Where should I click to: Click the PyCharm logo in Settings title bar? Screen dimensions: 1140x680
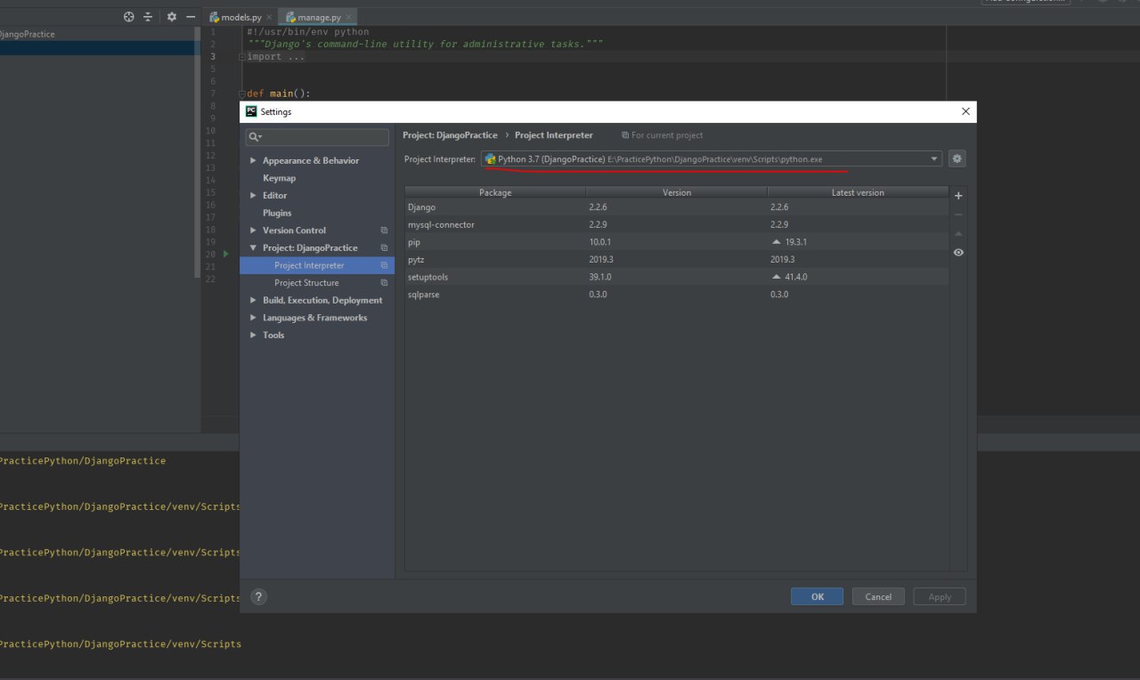point(251,111)
